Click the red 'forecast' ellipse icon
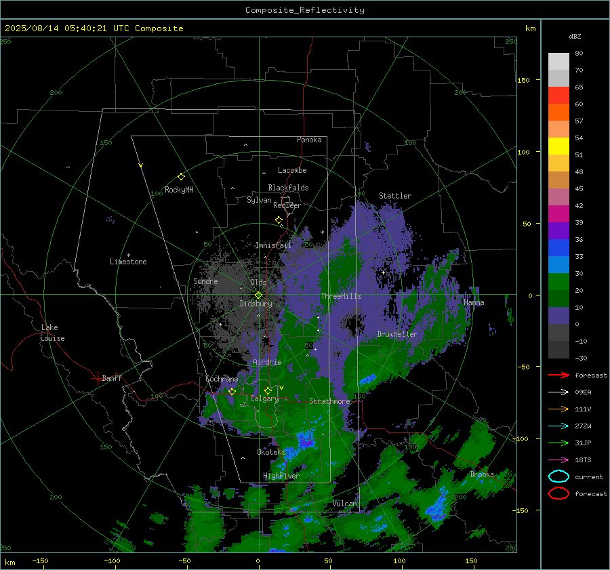 pos(558,493)
